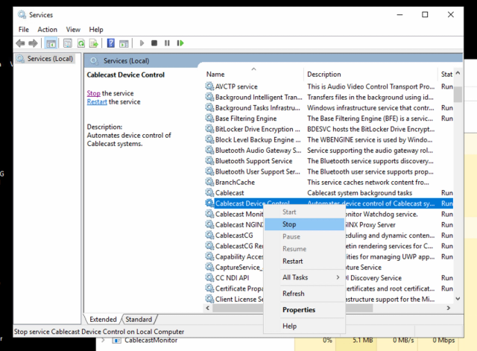Image resolution: width=477 pixels, height=351 pixels.
Task: Open the Action menu
Action: click(x=48, y=30)
